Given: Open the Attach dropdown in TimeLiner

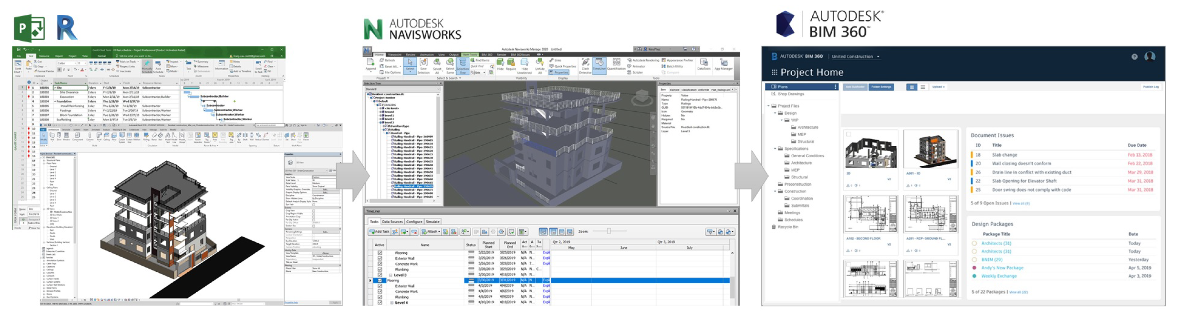Looking at the screenshot, I should pos(431,232).
